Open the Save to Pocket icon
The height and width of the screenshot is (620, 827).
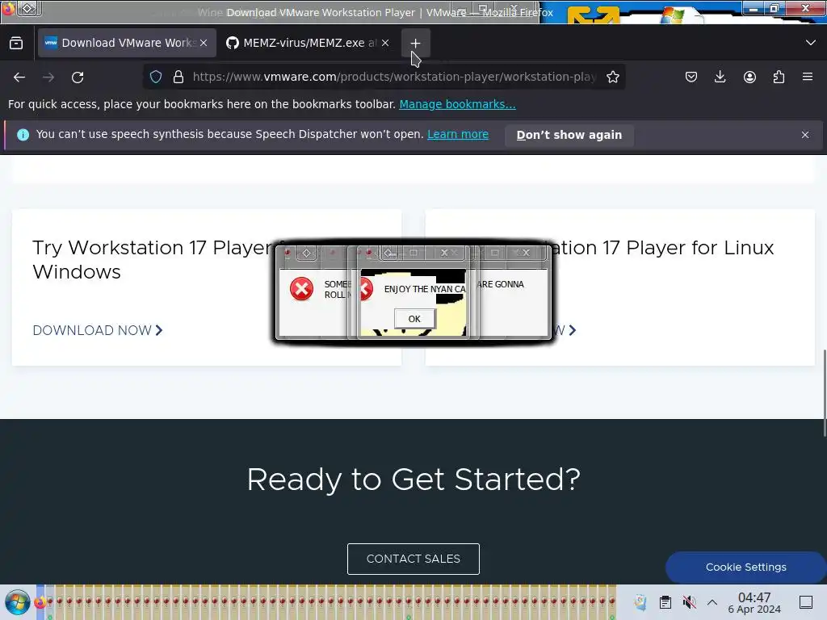tap(691, 77)
